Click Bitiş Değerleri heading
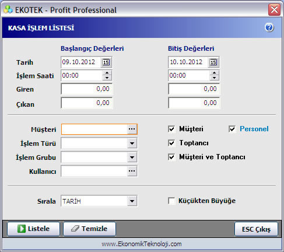This screenshot has height=252, width=284. (x=191, y=48)
